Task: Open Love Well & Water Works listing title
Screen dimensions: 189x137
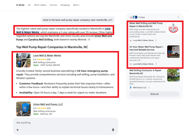Action: (47, 56)
